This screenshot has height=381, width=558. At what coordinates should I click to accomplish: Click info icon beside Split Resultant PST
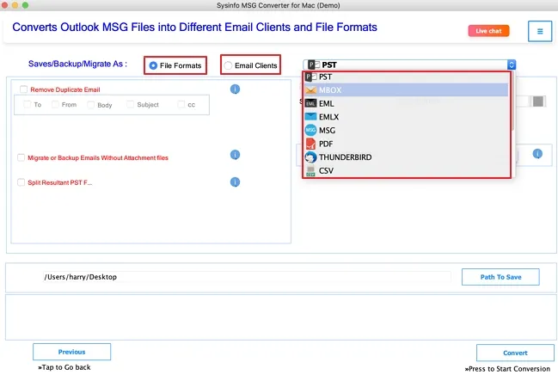[235, 182]
